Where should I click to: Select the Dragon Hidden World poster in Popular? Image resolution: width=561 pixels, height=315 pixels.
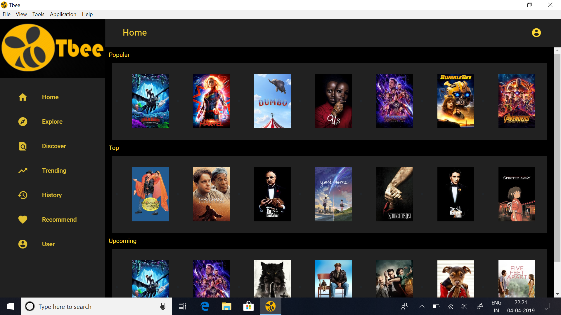[150, 101]
